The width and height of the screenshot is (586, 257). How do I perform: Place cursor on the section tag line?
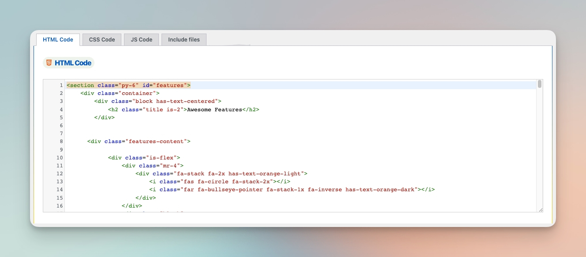[128, 85]
